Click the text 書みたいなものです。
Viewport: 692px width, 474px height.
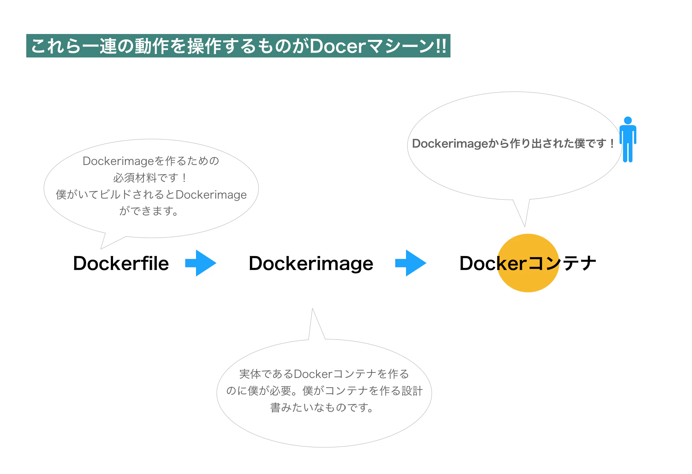coord(322,408)
